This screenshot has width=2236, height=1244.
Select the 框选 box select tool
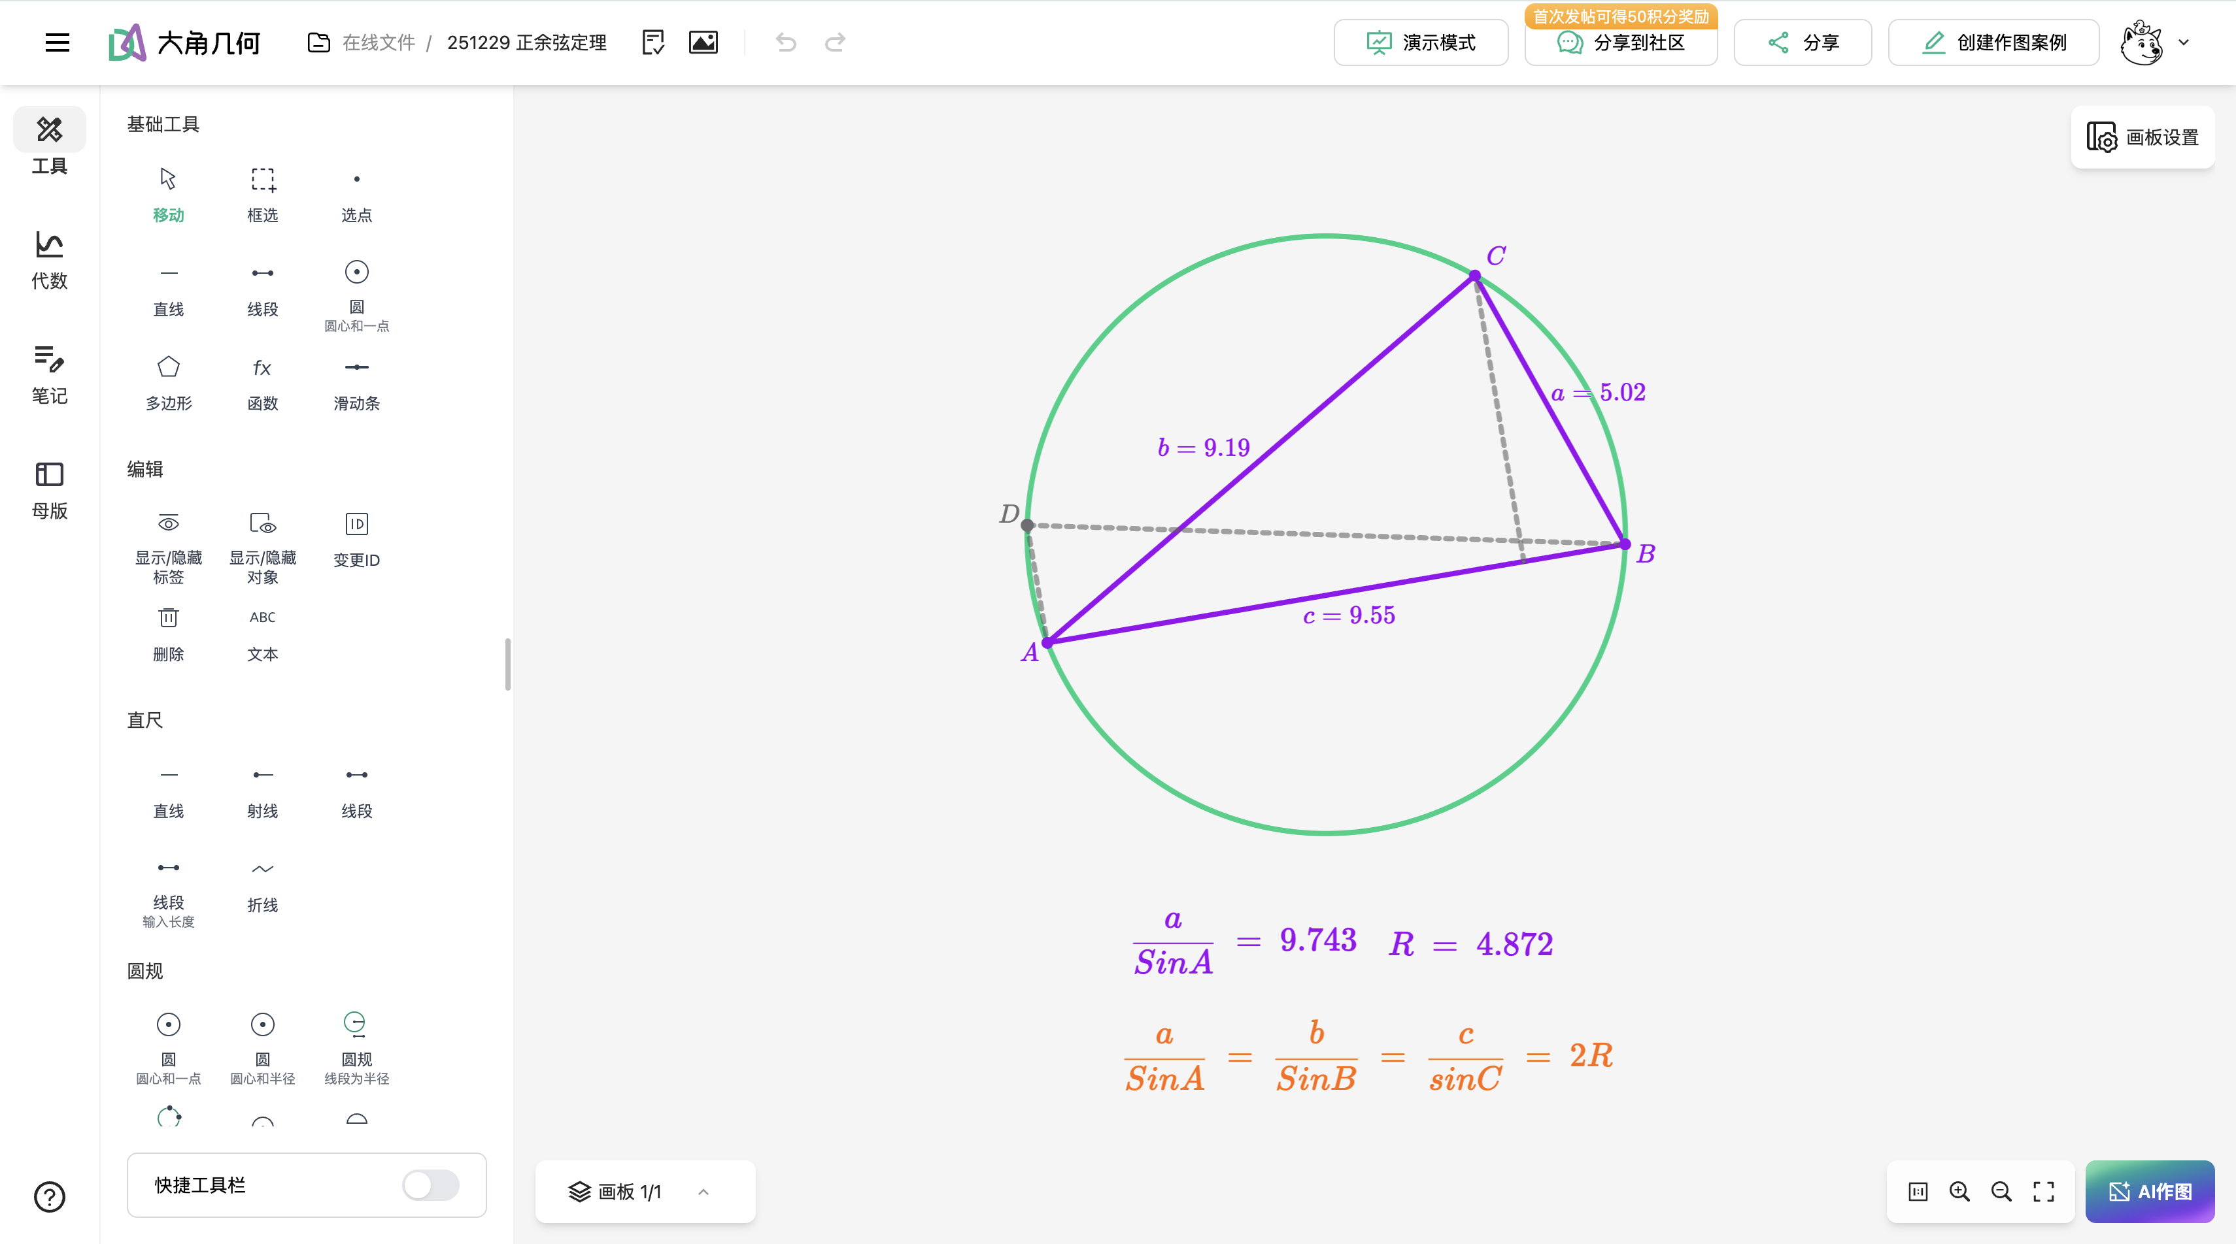(x=262, y=195)
